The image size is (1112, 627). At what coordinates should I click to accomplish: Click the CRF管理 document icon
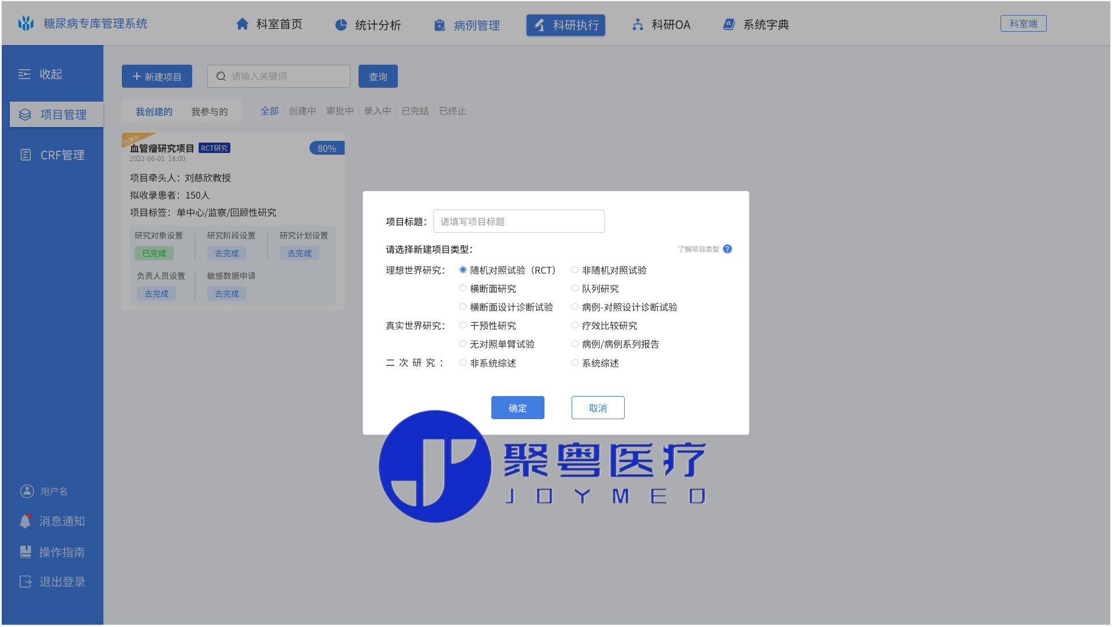25,155
